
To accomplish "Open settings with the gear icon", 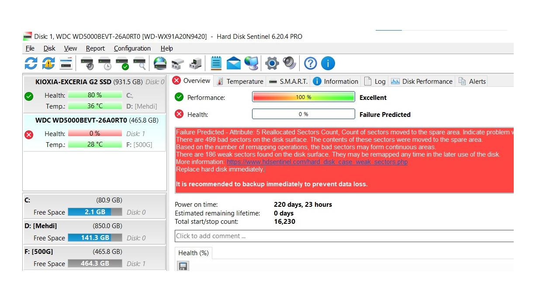I will (272, 63).
